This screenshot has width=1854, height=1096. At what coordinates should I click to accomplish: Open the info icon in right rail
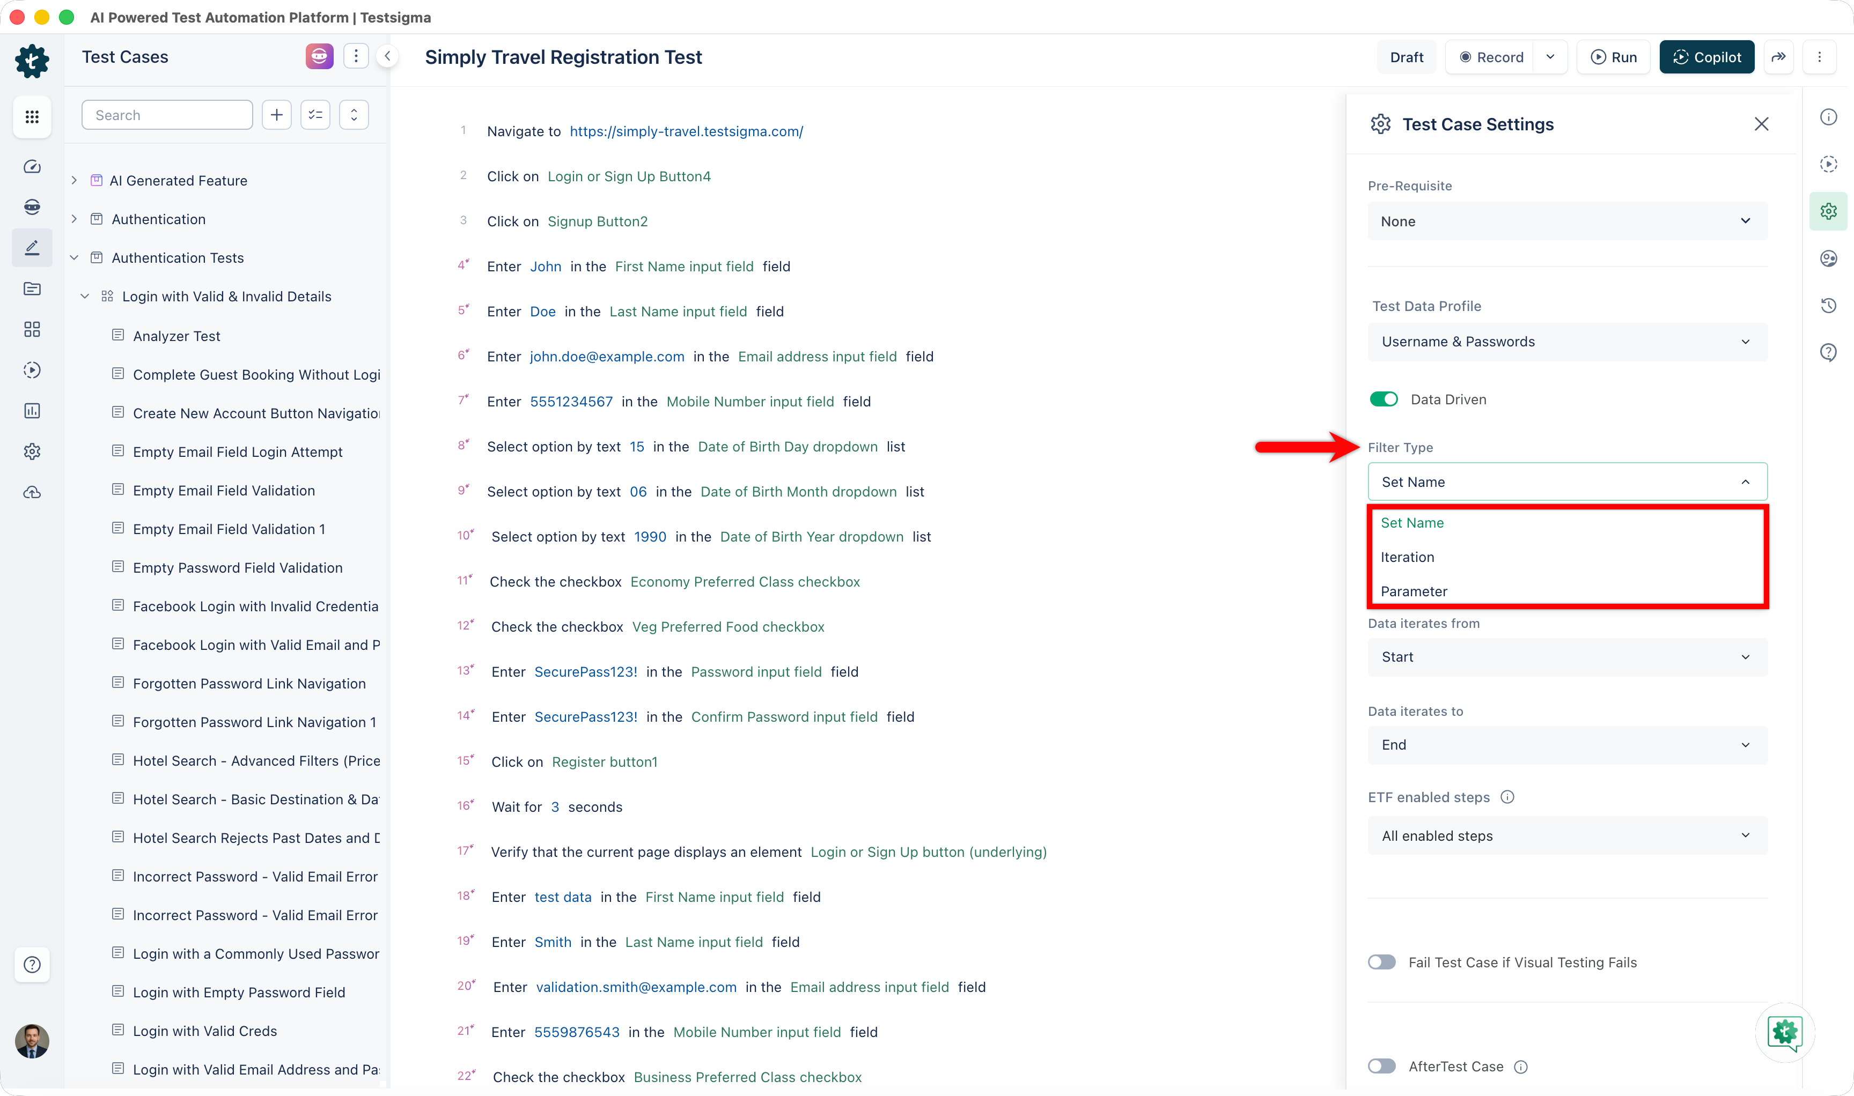[x=1828, y=117]
